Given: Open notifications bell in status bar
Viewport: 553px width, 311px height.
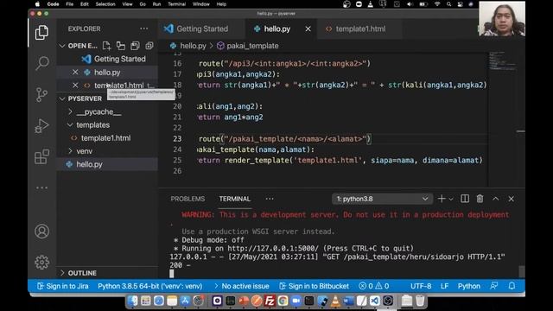Looking at the screenshot, I should click(512, 286).
